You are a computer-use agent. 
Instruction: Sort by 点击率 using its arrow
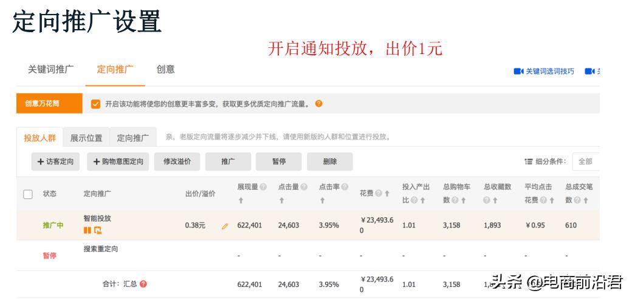click(x=323, y=200)
